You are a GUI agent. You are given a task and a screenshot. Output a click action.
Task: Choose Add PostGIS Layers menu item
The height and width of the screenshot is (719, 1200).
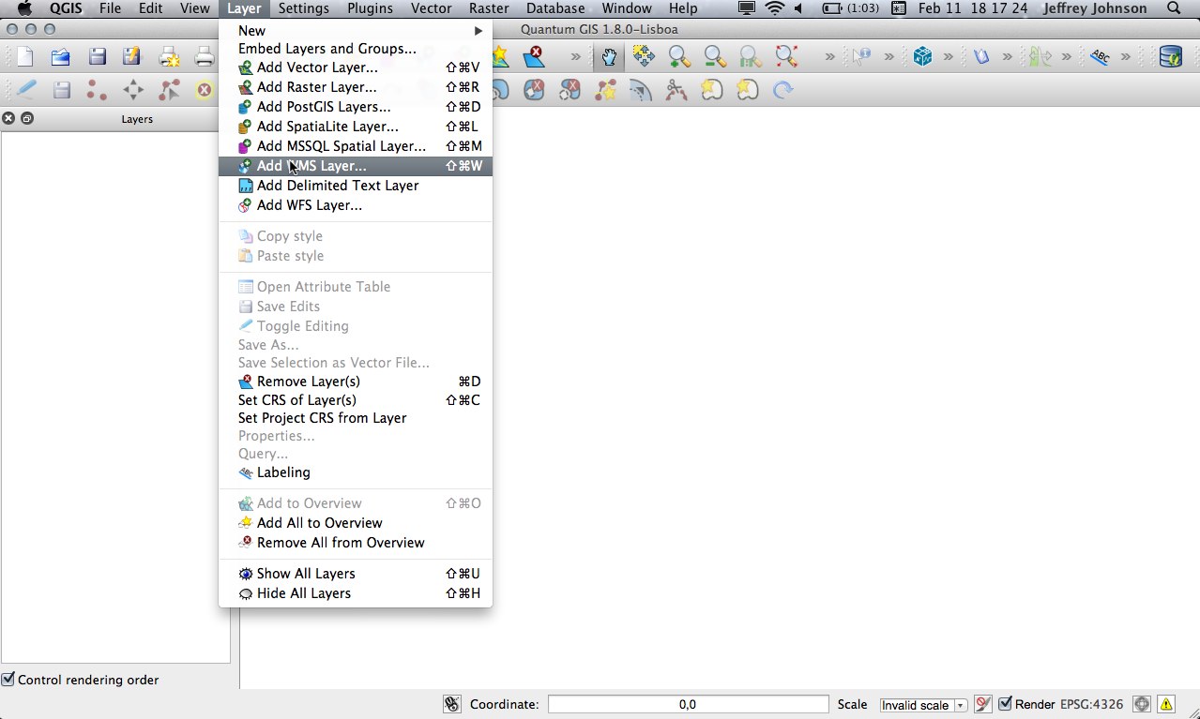point(356,107)
